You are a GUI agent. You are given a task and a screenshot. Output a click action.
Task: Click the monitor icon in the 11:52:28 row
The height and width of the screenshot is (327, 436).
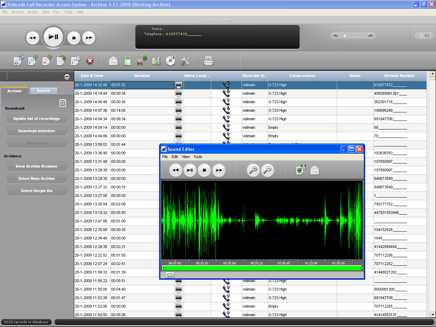pyautogui.click(x=178, y=298)
